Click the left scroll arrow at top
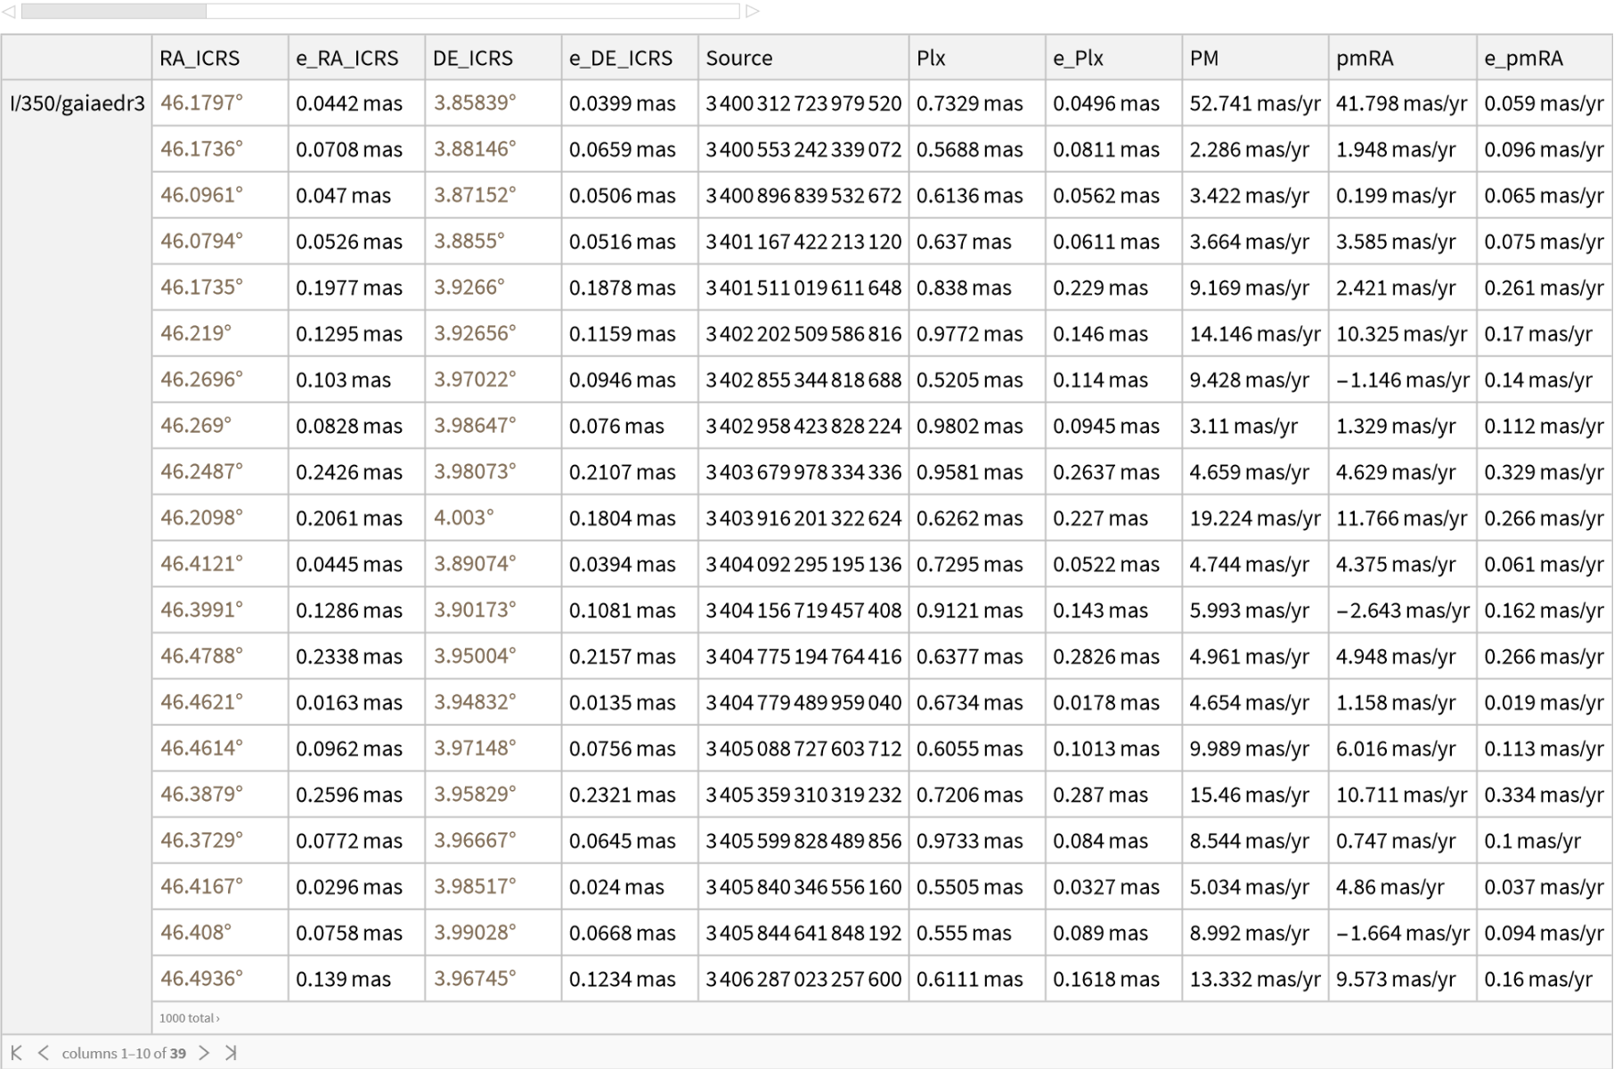The width and height of the screenshot is (1614, 1069). 8,12
